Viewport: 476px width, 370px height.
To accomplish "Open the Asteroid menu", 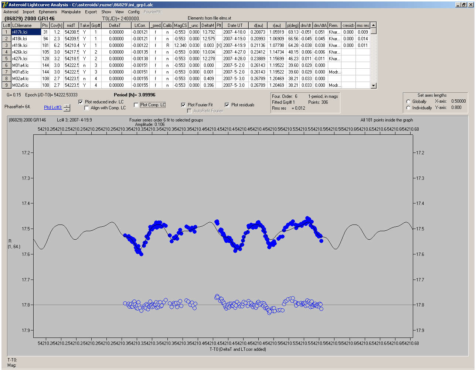I will [x=11, y=12].
